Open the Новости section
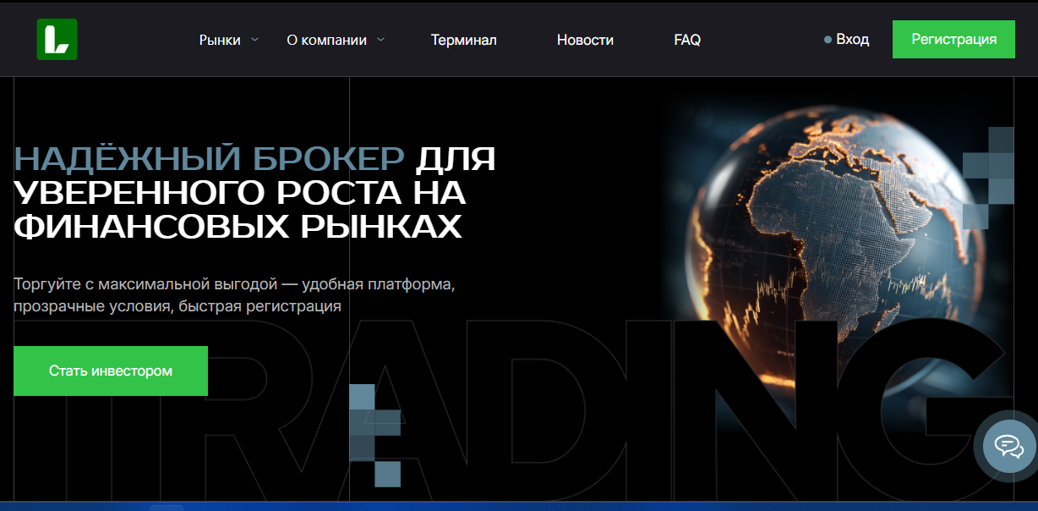 pos(585,40)
